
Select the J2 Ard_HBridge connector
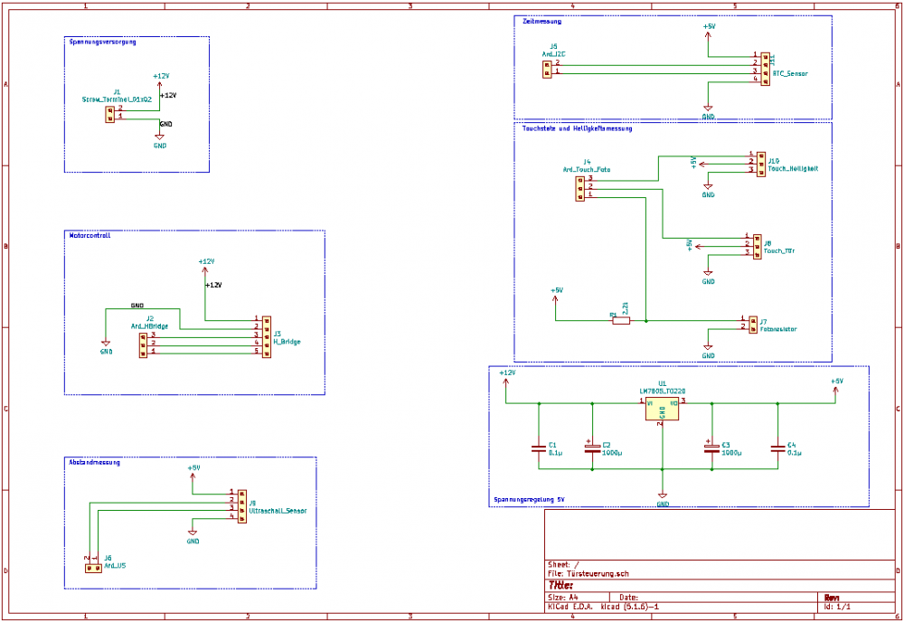(143, 344)
